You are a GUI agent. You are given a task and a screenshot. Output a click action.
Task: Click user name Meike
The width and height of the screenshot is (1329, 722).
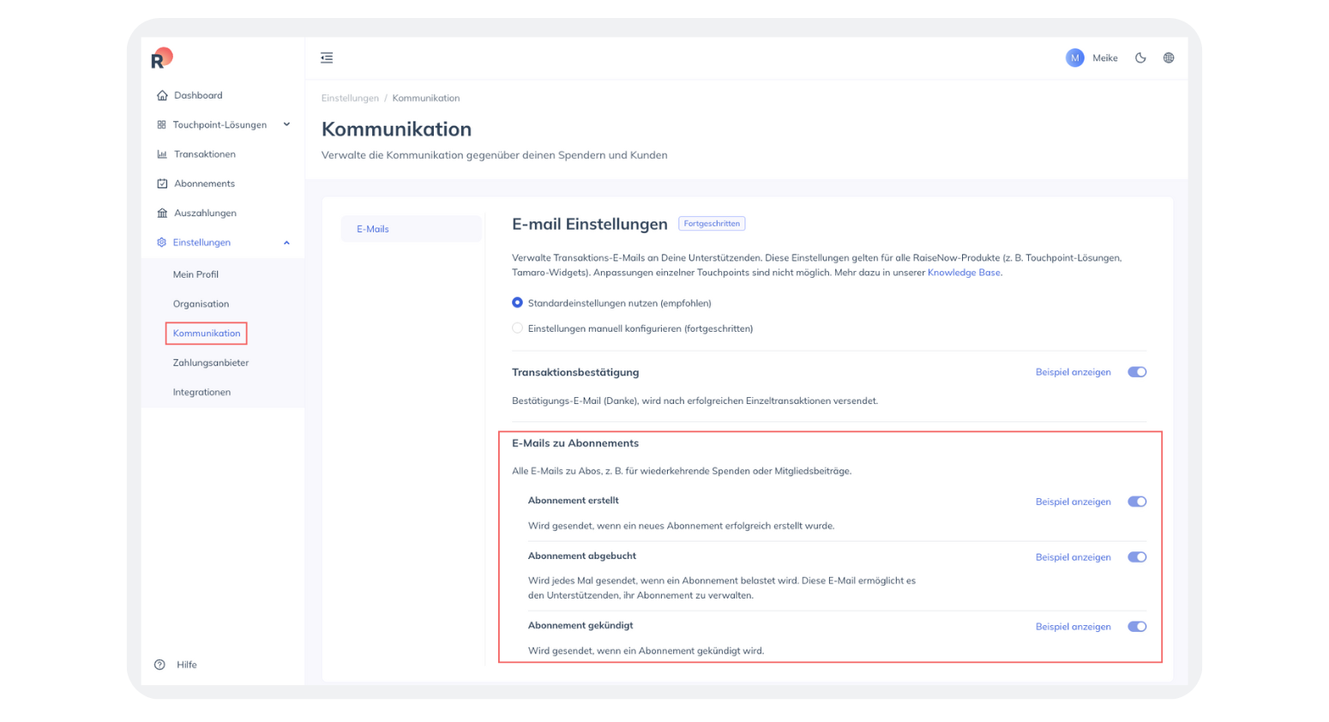pos(1104,58)
